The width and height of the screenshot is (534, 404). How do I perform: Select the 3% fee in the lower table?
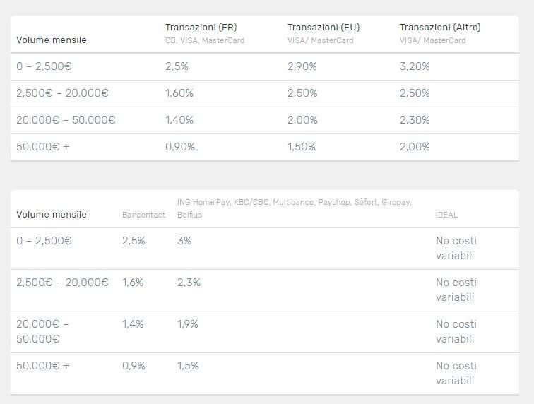coord(184,241)
